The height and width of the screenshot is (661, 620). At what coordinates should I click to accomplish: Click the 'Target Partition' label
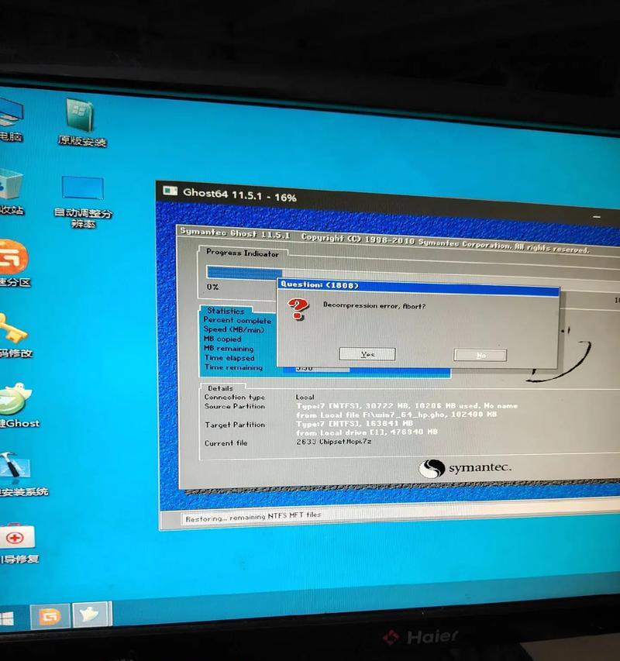[235, 425]
